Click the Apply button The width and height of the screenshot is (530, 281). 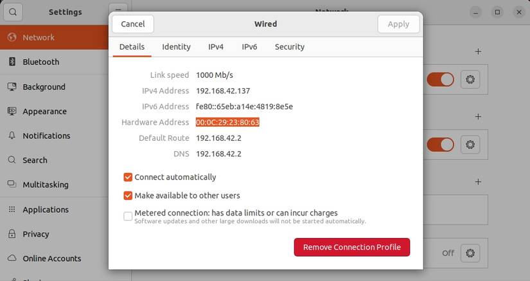[398, 24]
